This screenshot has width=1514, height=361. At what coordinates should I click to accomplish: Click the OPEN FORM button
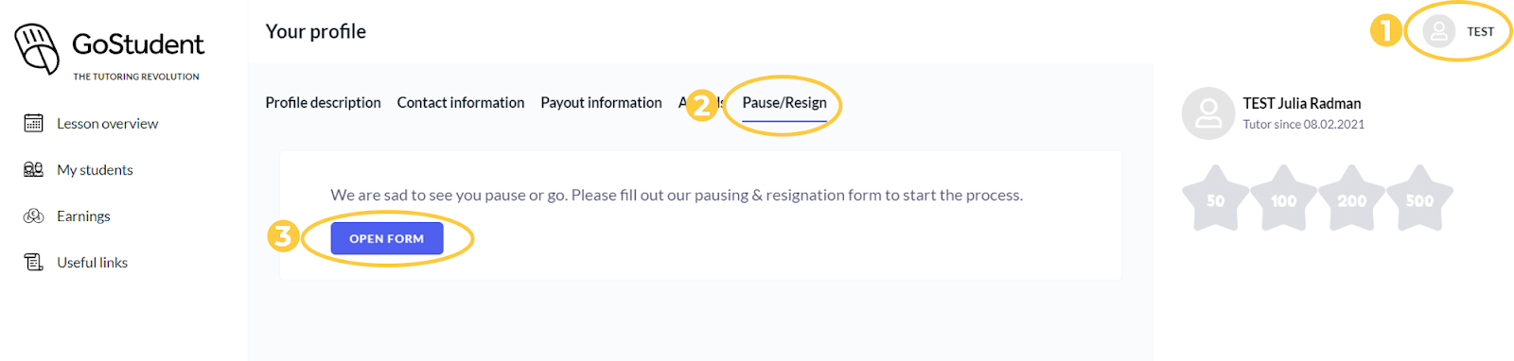387,238
